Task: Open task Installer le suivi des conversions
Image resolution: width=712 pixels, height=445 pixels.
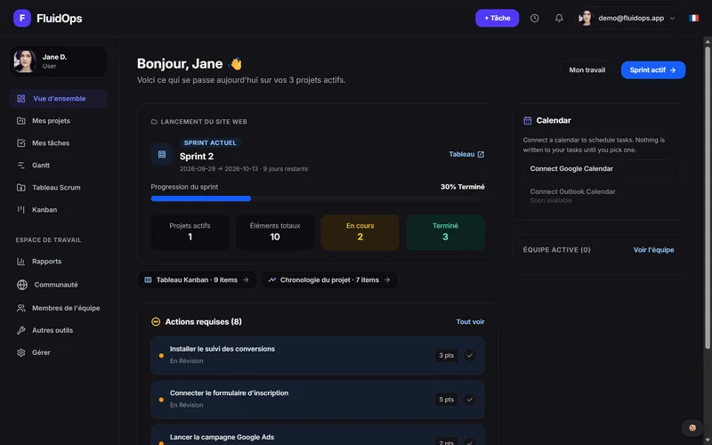Action: 318,355
